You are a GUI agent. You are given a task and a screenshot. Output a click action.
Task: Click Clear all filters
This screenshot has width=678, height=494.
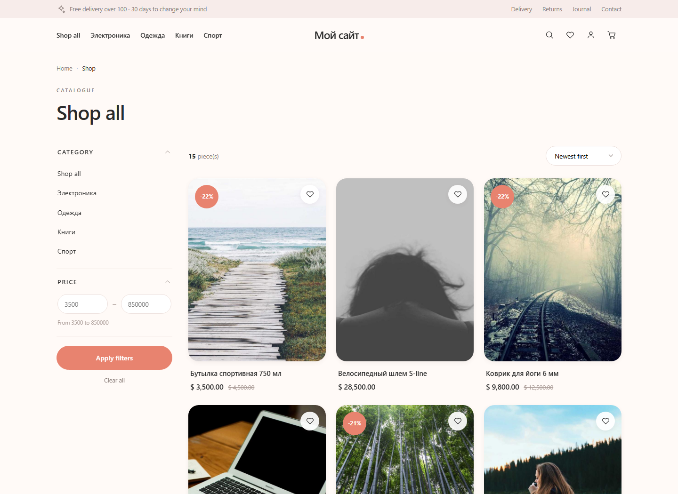pos(114,380)
